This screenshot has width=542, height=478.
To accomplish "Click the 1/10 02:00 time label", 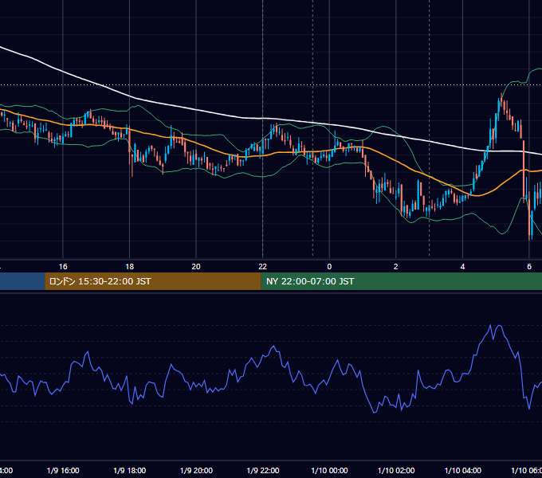I will 396,470.
